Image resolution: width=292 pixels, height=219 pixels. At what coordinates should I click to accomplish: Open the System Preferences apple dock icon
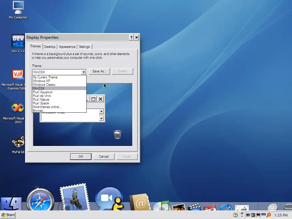pos(242,208)
